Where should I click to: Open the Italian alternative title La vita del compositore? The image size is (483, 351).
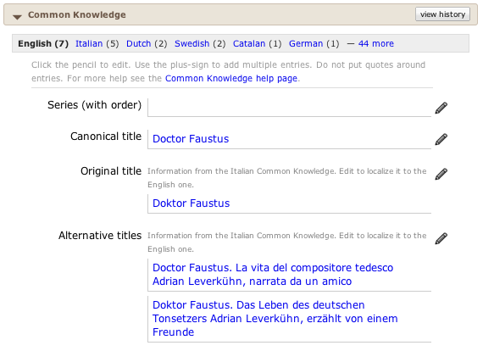[x=273, y=275]
